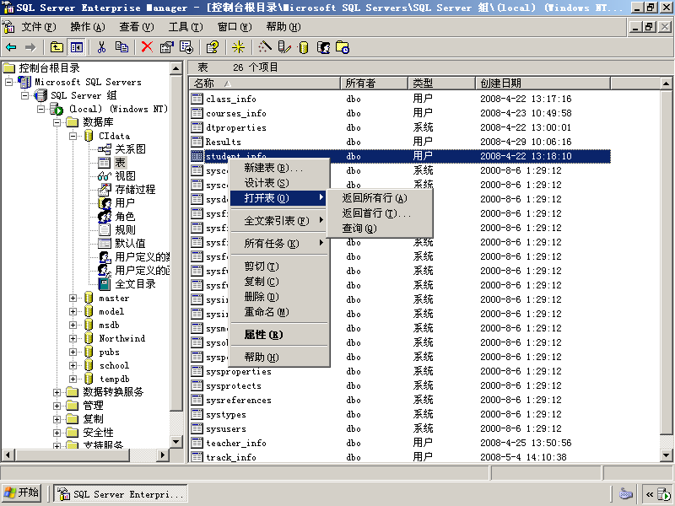675x506 pixels.
Task: Choose 设计表(S) in context menu
Action: pos(279,183)
